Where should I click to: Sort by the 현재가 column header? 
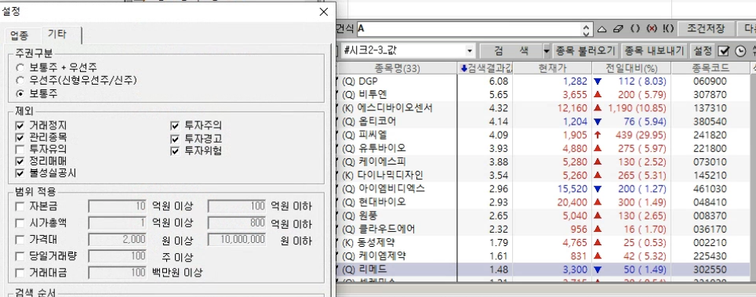[x=553, y=69]
